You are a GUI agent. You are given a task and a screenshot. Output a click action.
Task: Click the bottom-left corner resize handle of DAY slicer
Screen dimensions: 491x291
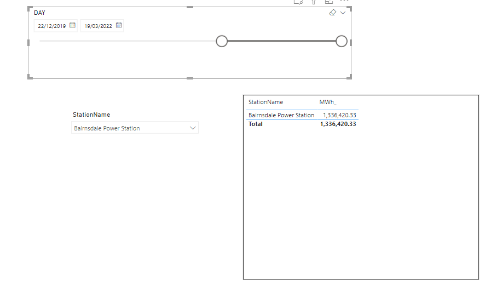pos(30,78)
